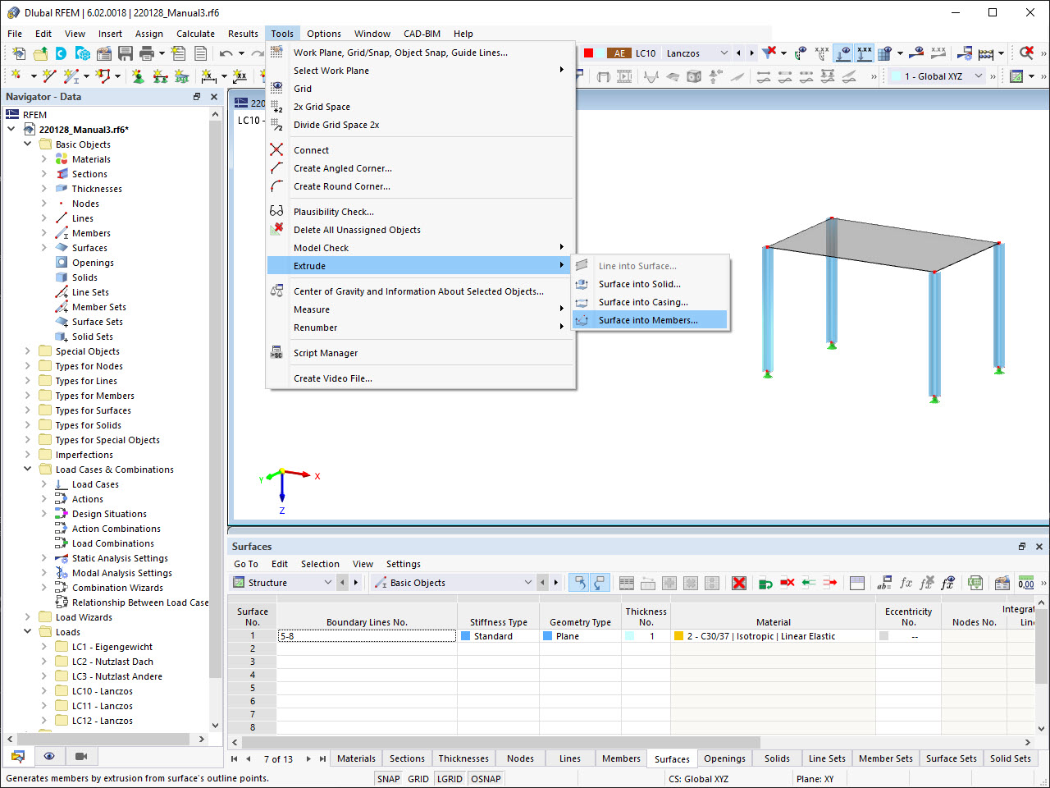Viewport: 1050px width, 788px height.
Task: Expand the LC1 - Eigengewicht loads node
Action: coord(44,647)
